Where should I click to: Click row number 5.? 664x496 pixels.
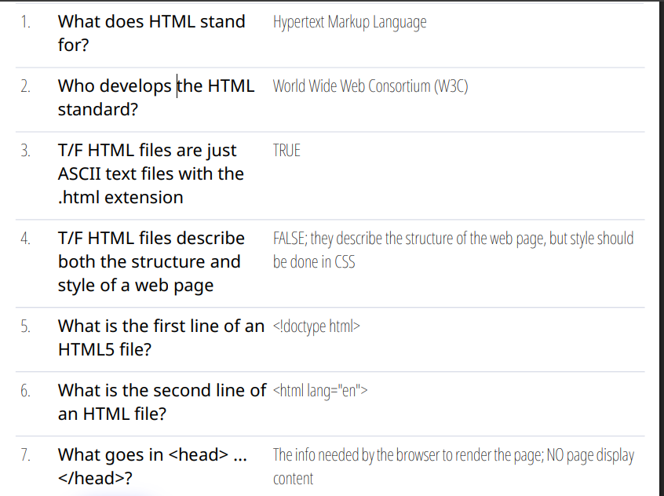[x=25, y=327]
